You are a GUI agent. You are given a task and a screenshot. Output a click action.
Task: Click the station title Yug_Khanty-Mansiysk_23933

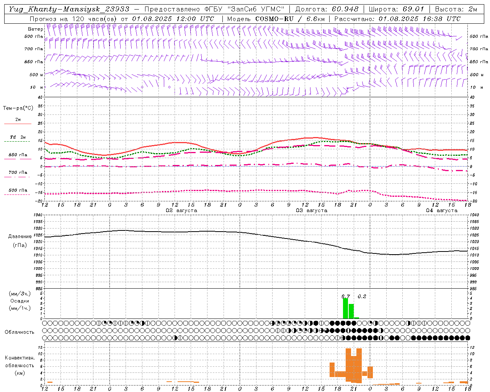tap(69, 9)
